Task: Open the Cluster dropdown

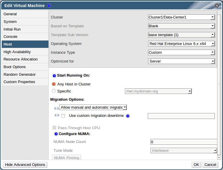Action: [x=181, y=17]
